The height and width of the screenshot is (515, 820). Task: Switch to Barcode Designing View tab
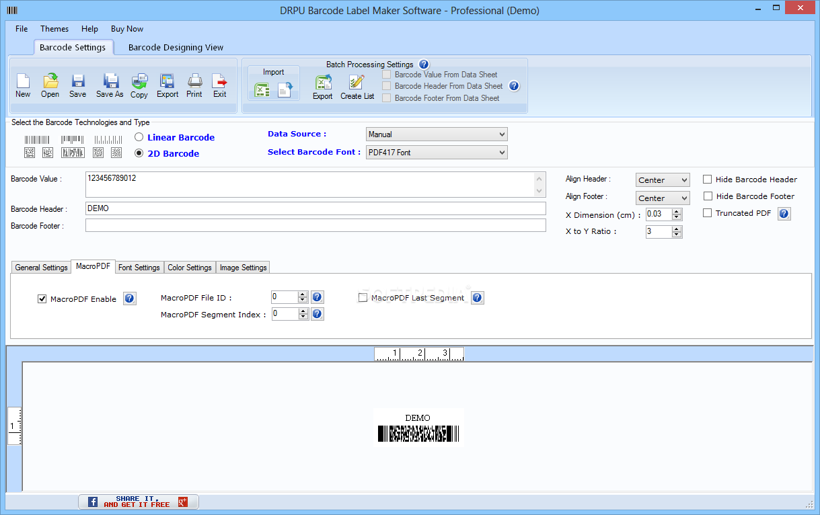point(176,48)
